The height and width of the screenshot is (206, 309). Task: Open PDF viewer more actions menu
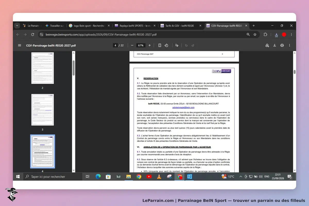[290, 45]
